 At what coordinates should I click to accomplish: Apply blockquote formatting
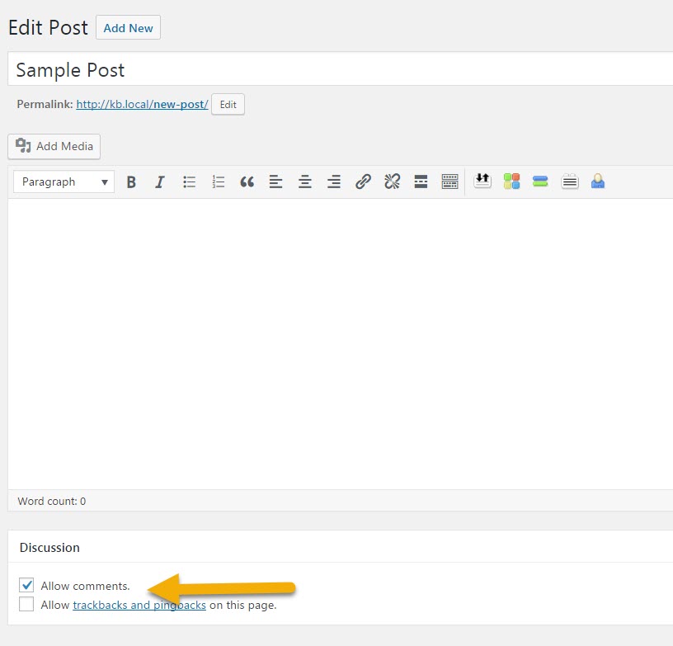click(247, 182)
